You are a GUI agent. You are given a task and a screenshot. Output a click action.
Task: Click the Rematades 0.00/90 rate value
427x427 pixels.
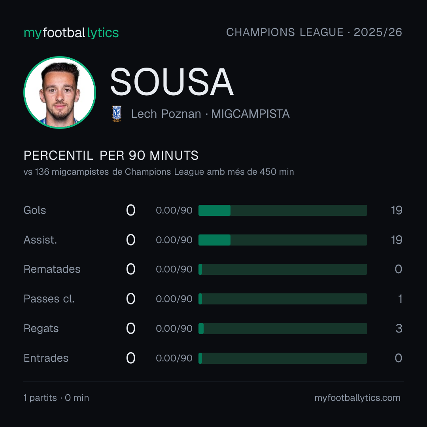pyautogui.click(x=174, y=269)
